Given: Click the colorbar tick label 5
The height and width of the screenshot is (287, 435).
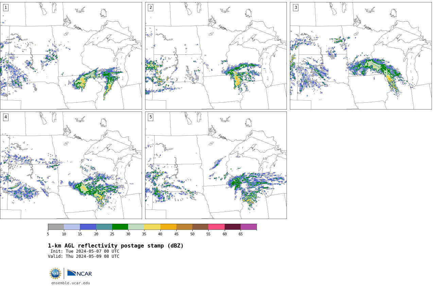Looking at the screenshot, I should (48, 234).
